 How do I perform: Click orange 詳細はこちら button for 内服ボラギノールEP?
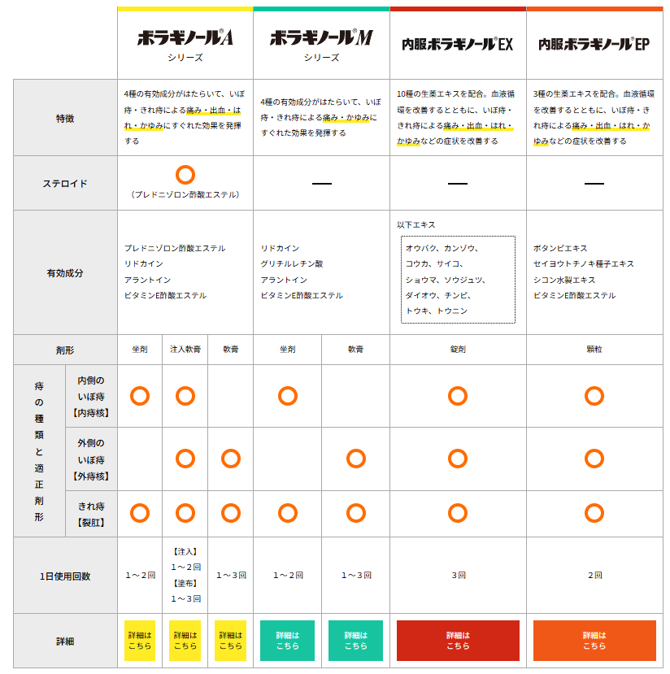coord(594,641)
